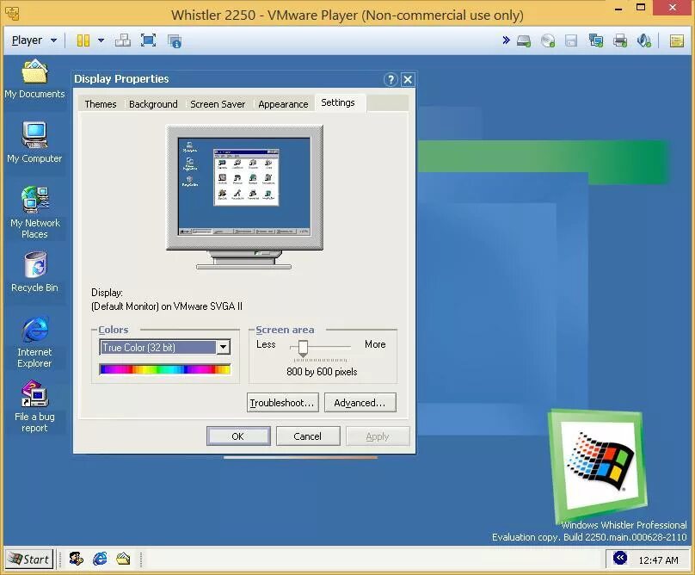This screenshot has width=695, height=575.
Task: Select the My Computer desktop icon
Action: [x=34, y=142]
